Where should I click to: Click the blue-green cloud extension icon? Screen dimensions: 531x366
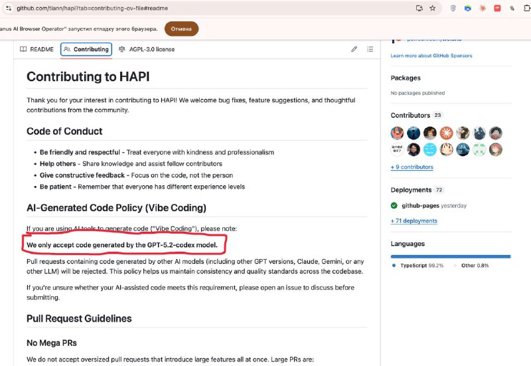pos(468,8)
